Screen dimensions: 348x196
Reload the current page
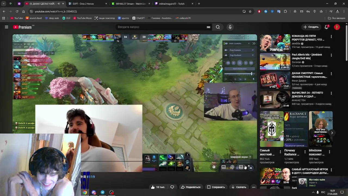click(x=17, y=11)
